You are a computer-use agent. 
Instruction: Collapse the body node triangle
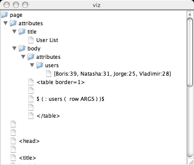[x=15, y=48]
